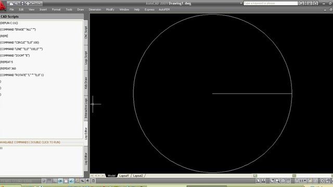Open the ShowMotion icon
Viewport: 333px width, 187px height.
point(288,181)
